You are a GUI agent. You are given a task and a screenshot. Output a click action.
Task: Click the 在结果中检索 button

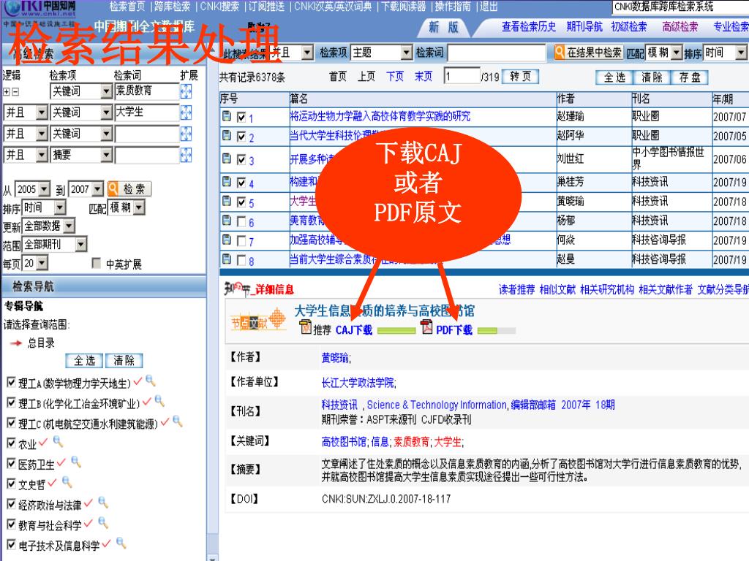pos(589,53)
